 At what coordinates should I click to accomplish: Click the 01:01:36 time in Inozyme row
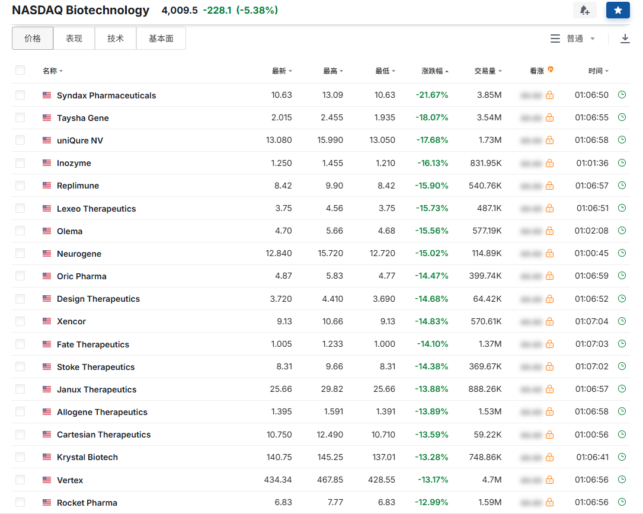pyautogui.click(x=592, y=163)
